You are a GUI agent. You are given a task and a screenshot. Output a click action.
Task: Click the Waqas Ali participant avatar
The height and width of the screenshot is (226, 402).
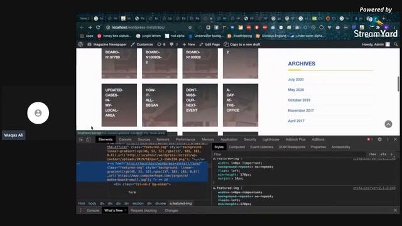click(38, 113)
